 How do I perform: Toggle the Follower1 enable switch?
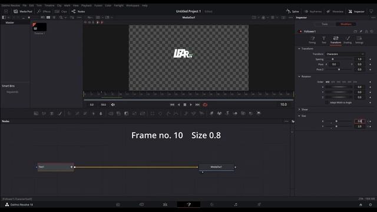[x=300, y=31]
